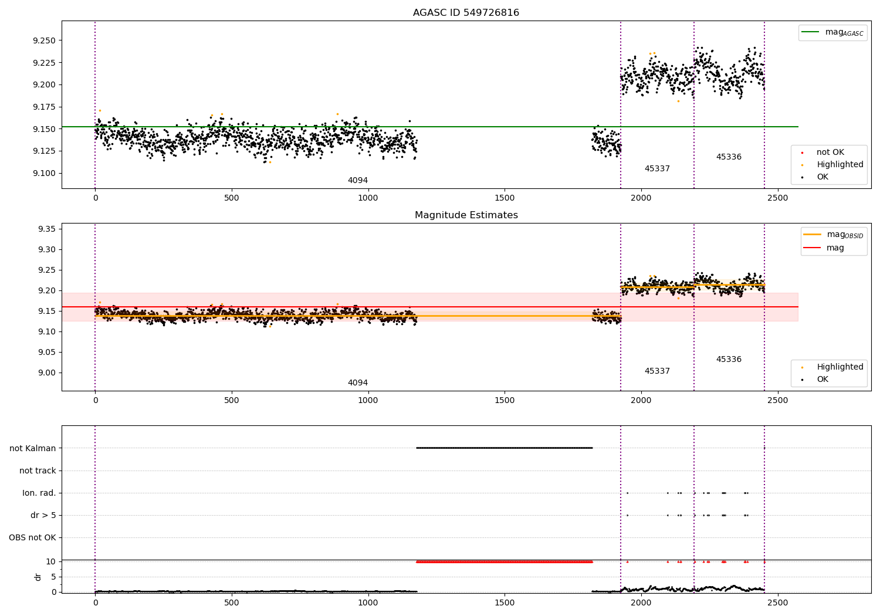Click "not OK" in the top plot legend
The width and height of the screenshot is (880, 616).
click(830, 153)
